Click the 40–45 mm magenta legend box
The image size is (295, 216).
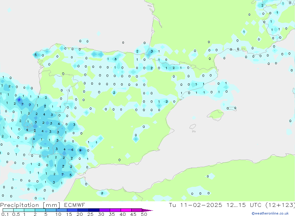tap(126, 210)
